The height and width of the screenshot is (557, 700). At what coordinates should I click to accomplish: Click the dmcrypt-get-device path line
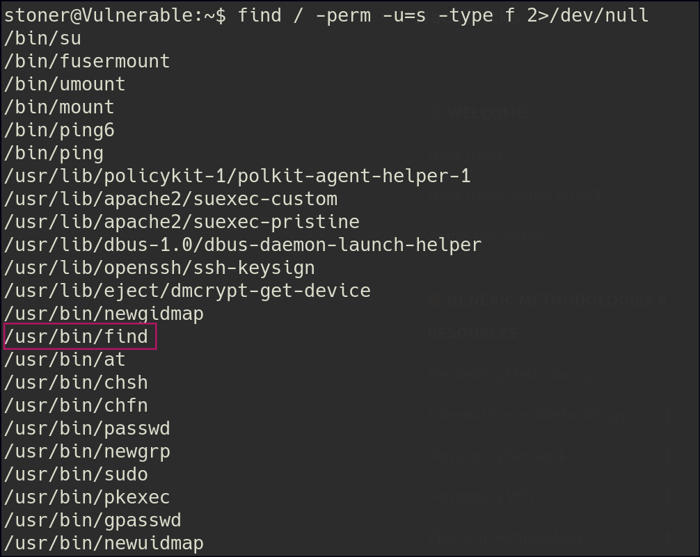186,291
